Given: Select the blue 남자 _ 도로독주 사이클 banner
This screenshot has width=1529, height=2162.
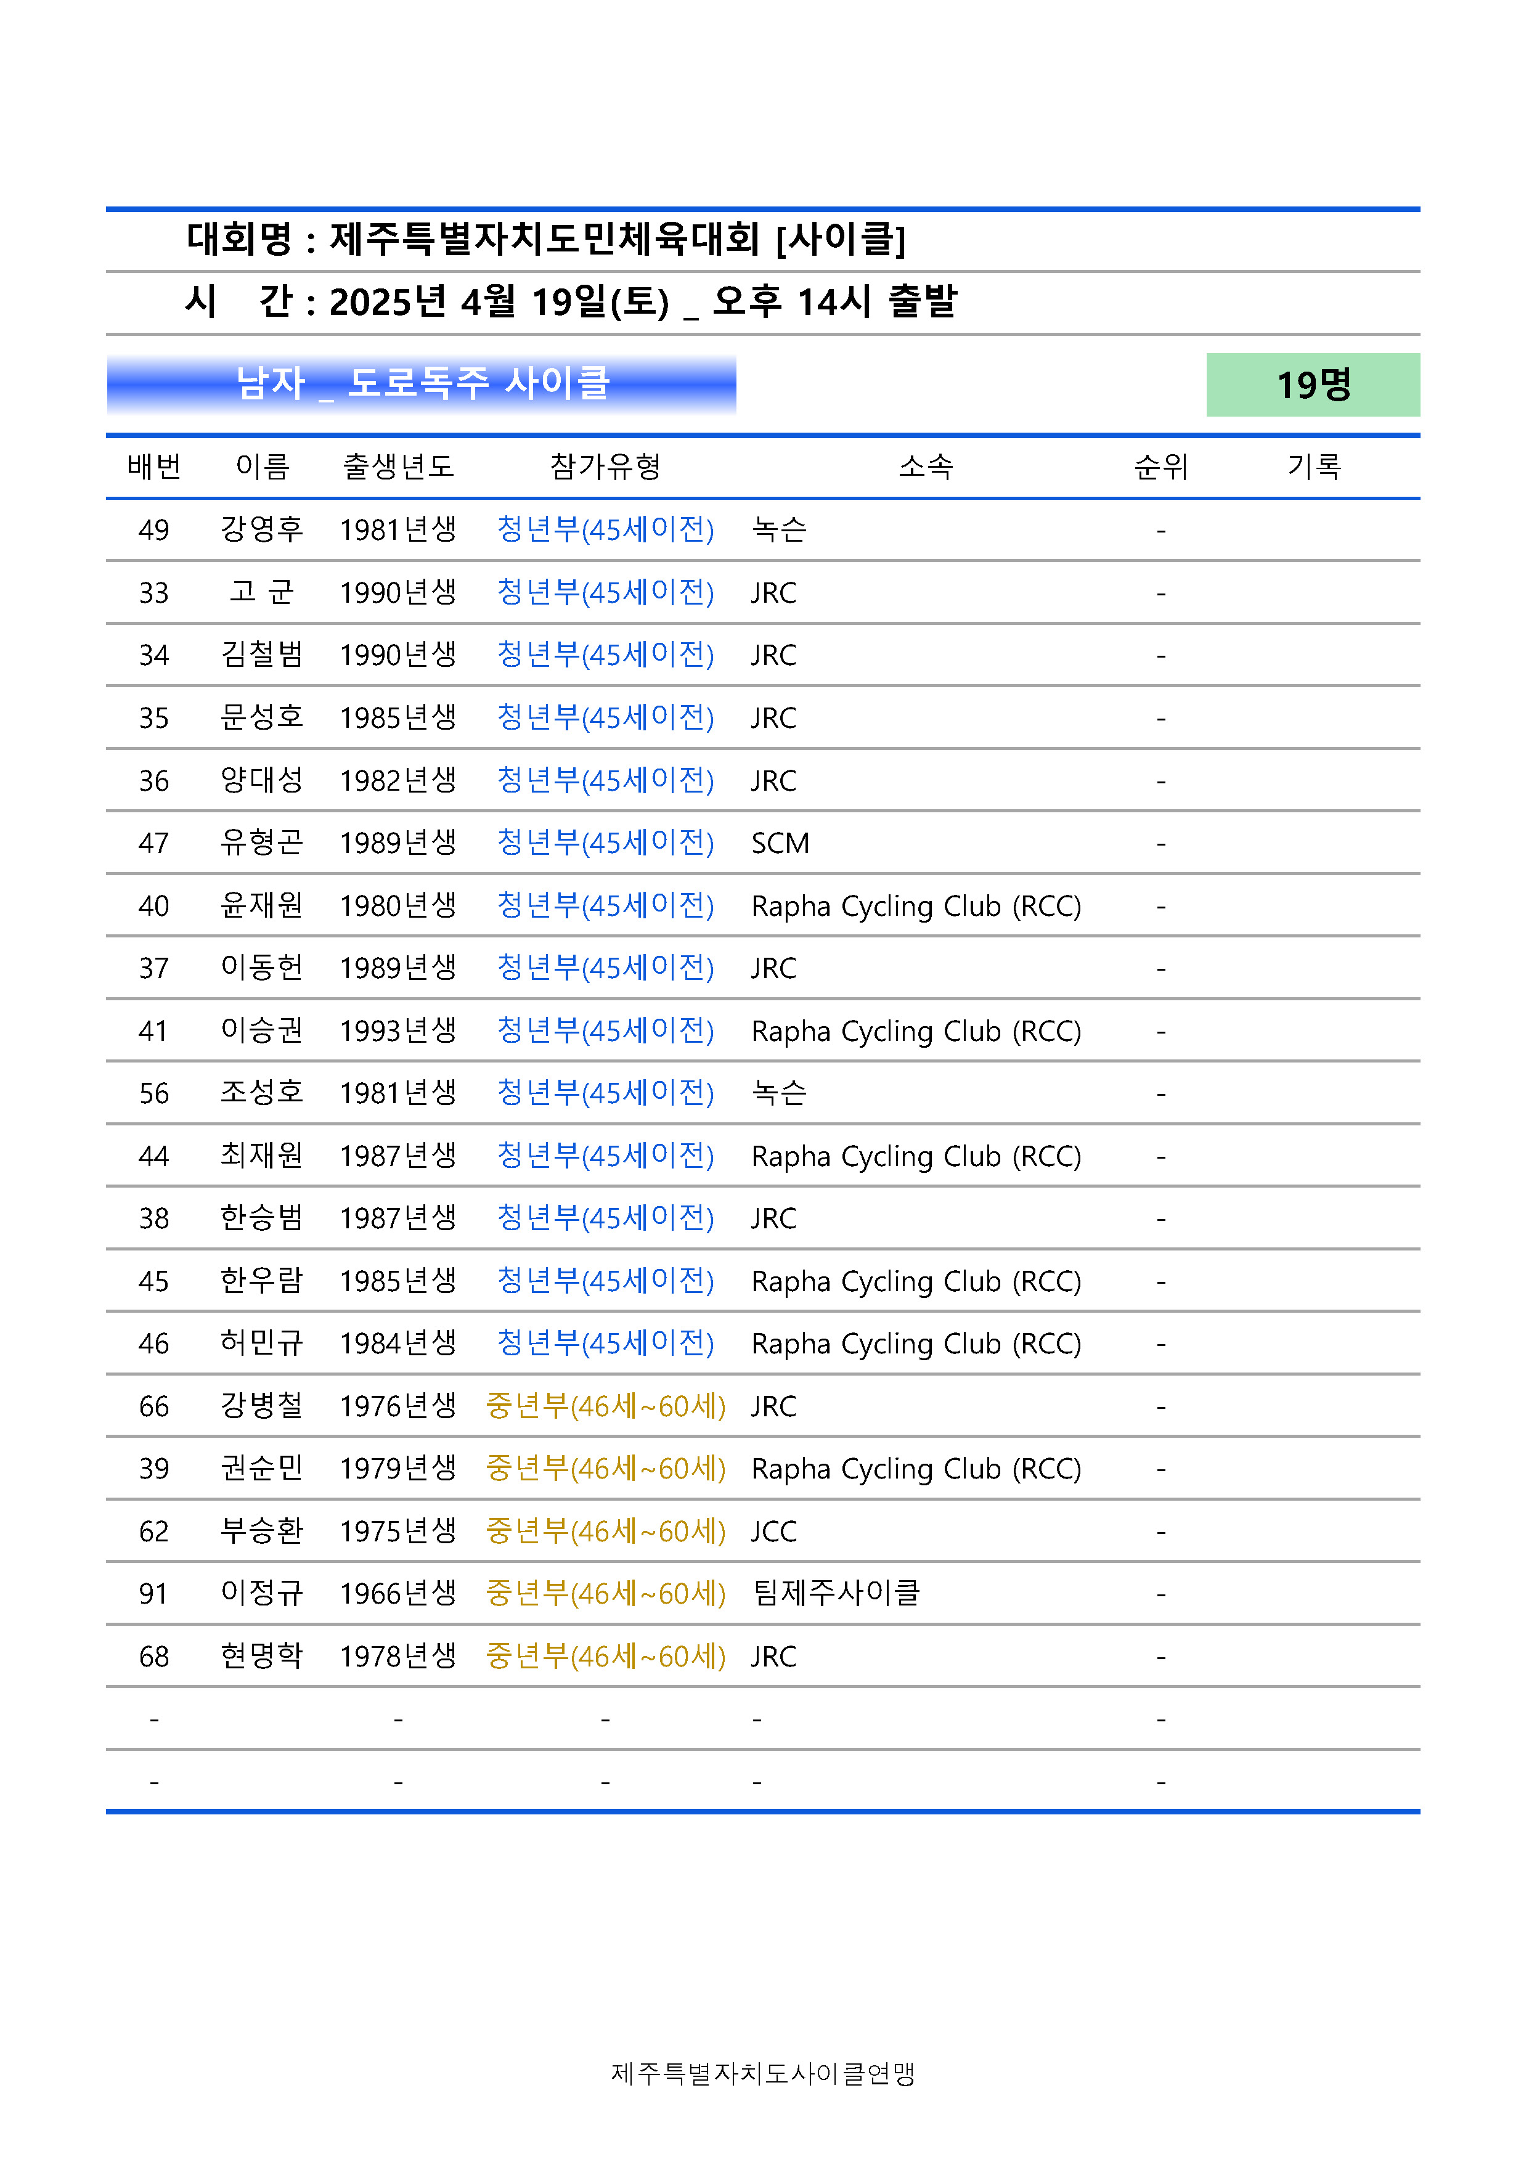Looking at the screenshot, I should coord(421,384).
